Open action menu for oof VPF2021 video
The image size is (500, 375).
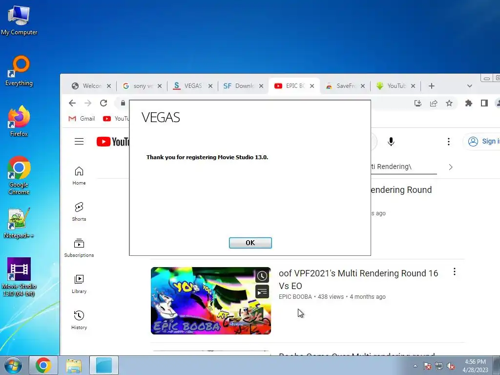point(455,271)
